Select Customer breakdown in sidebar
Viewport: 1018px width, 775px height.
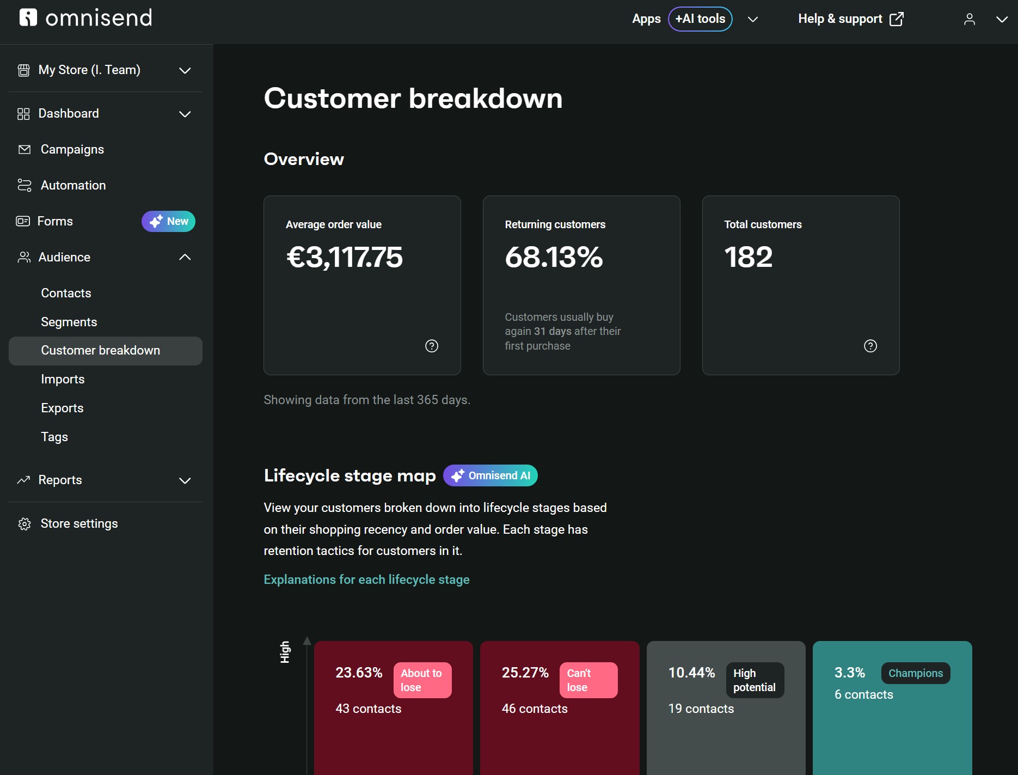[106, 351]
